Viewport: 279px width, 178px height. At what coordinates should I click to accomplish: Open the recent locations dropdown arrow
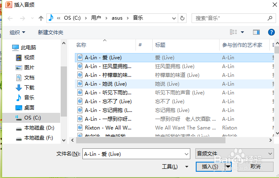click(x=32, y=18)
